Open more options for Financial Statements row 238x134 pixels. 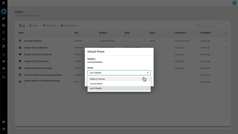pyautogui.click(x=226, y=75)
